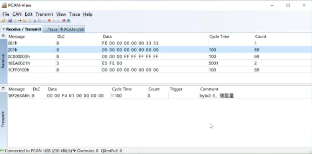Click the PCAN-View application icon in title bar

point(4,5)
